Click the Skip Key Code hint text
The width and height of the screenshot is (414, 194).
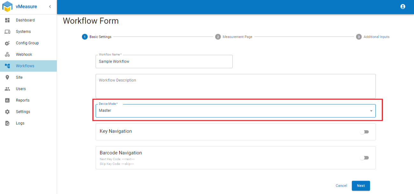point(117,164)
